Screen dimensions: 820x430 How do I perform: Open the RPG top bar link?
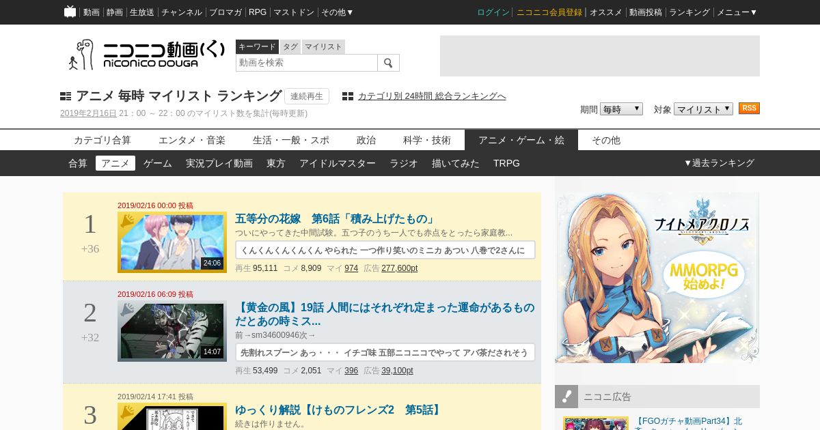(x=258, y=12)
